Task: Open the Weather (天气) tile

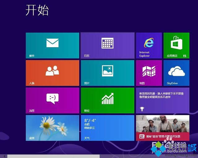Action: click(x=108, y=128)
